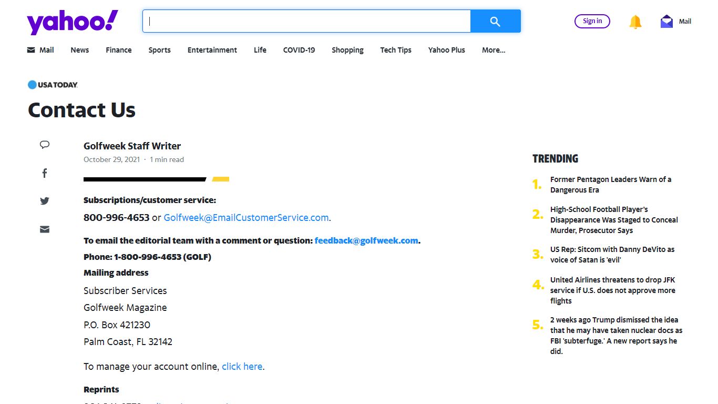This screenshot has width=718, height=404.
Task: Share article on Twitter
Action: (x=45, y=201)
